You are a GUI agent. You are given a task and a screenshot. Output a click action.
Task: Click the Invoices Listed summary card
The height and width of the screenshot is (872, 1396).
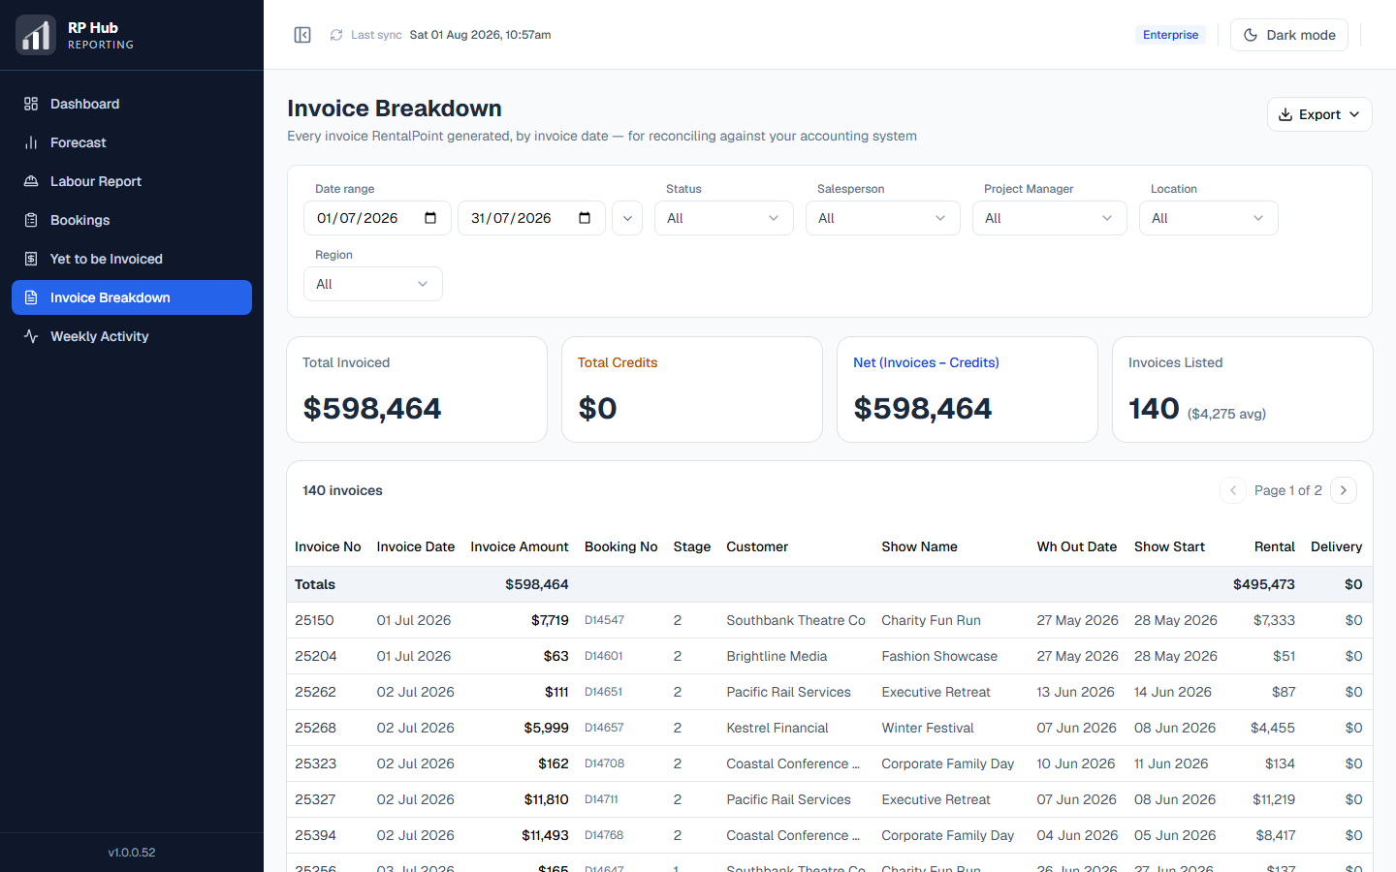[x=1243, y=389]
